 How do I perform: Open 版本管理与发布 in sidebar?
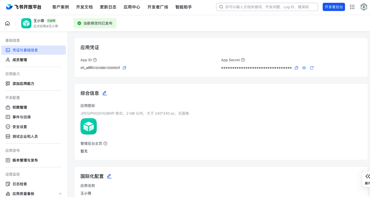click(x=25, y=160)
